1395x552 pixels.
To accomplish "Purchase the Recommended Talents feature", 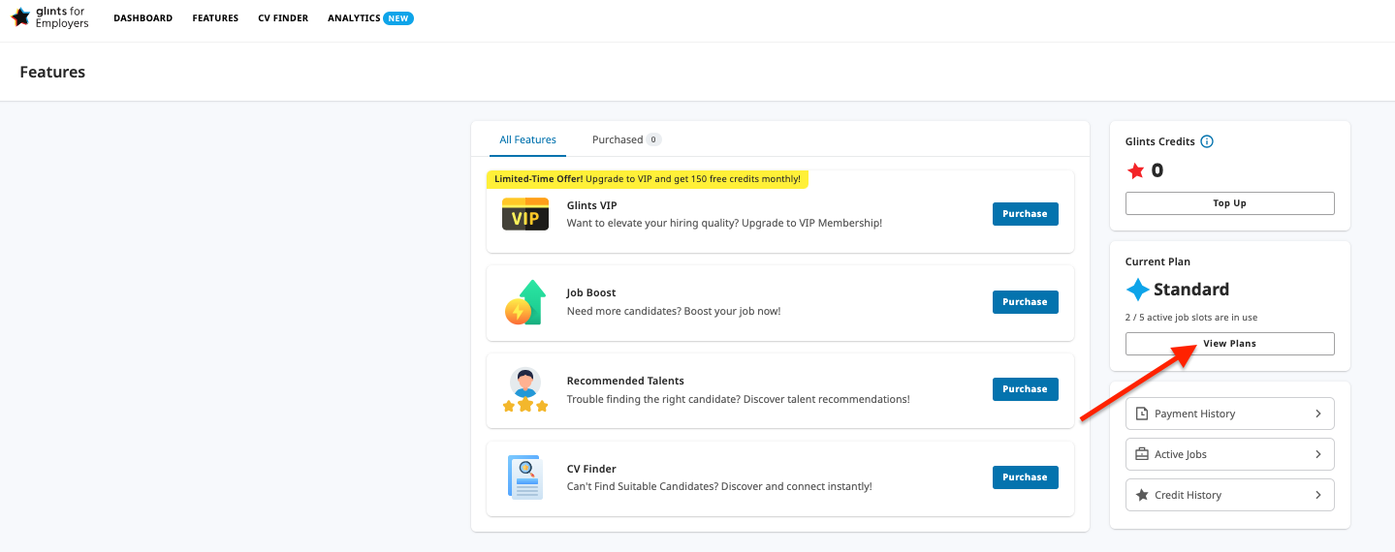I will pos(1025,389).
